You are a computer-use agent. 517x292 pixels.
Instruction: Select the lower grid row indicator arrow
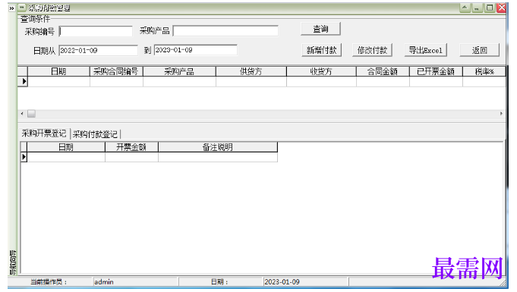coord(24,157)
